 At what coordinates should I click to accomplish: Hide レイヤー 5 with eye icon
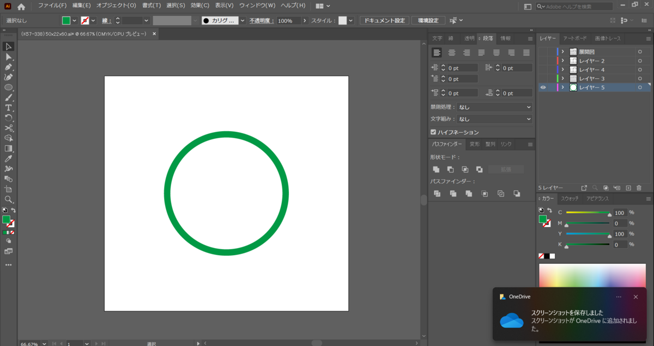543,88
